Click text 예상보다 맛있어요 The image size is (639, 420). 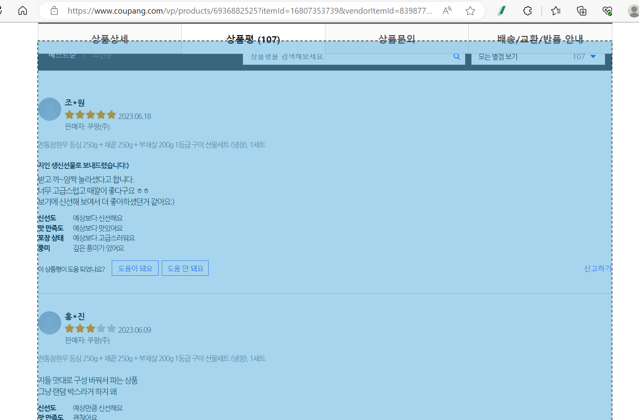click(98, 228)
